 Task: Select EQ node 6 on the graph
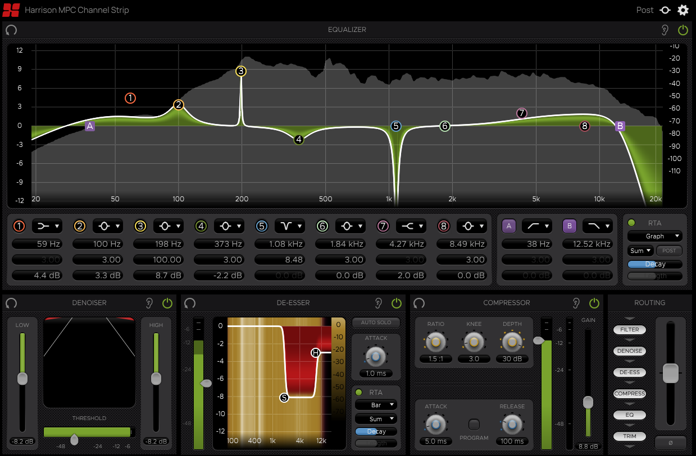(x=445, y=126)
